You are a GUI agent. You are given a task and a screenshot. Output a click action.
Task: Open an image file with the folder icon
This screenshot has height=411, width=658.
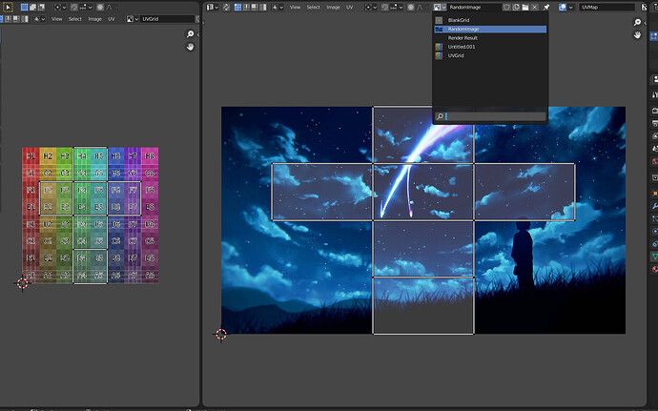pos(525,7)
